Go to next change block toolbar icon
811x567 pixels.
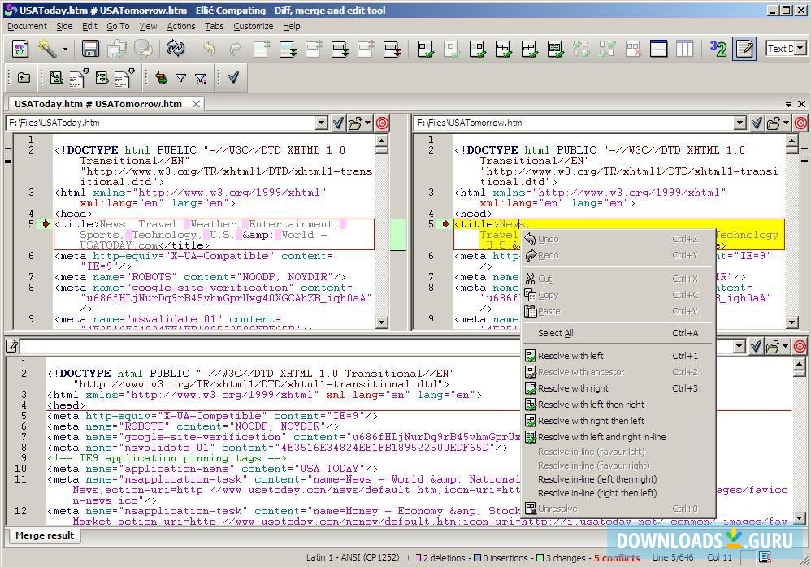[x=340, y=49]
